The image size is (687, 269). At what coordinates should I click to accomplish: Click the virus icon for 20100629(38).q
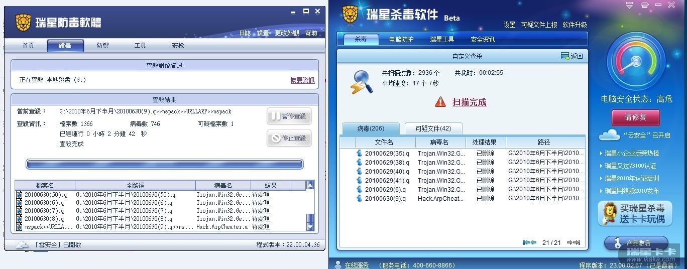pyautogui.click(x=359, y=162)
